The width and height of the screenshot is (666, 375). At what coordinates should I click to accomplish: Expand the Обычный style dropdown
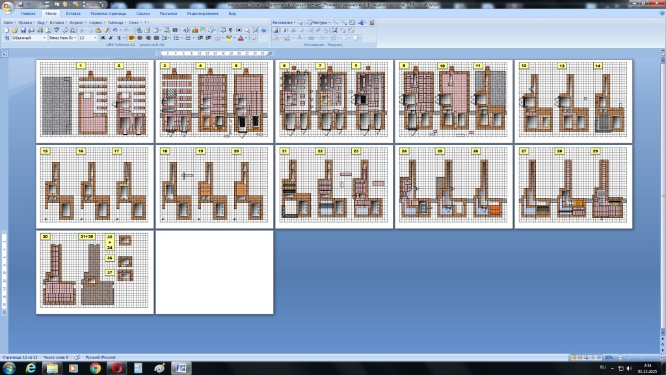[45, 38]
